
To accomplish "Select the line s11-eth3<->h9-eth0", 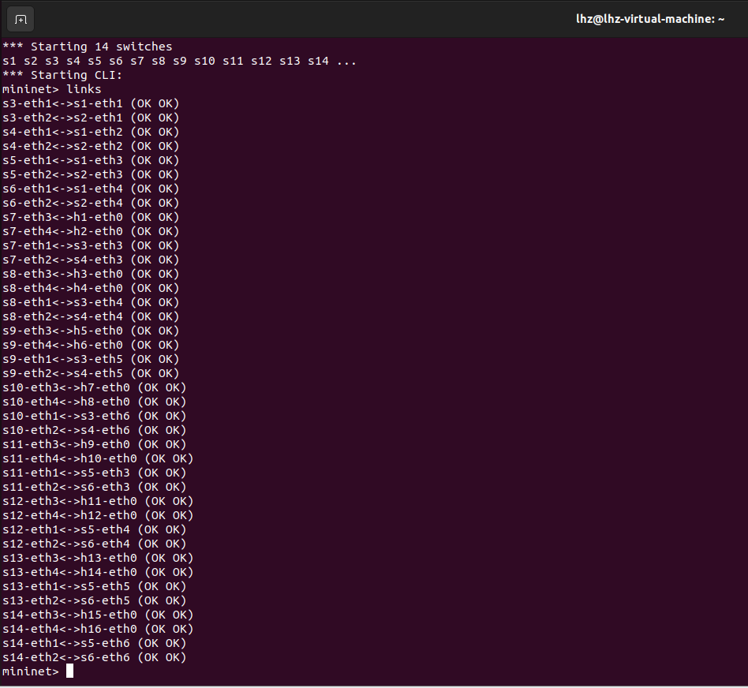I will click(x=95, y=444).
